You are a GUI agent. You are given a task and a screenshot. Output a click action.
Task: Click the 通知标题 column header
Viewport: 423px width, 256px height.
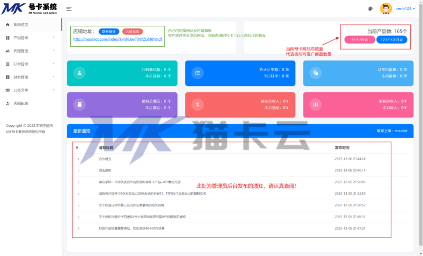[106, 147]
